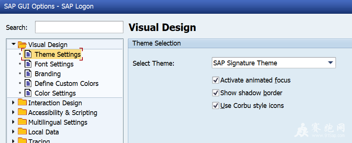The image size is (352, 143).
Task: Expand the Multilingual Settings node arrow
Action: click(13, 122)
